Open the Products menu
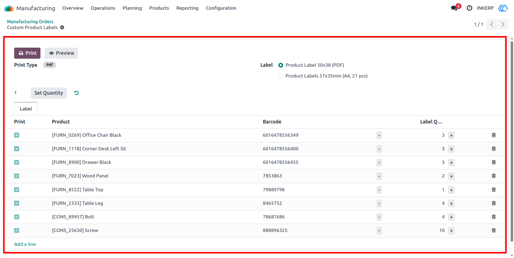This screenshot has width=514, height=258. click(159, 8)
